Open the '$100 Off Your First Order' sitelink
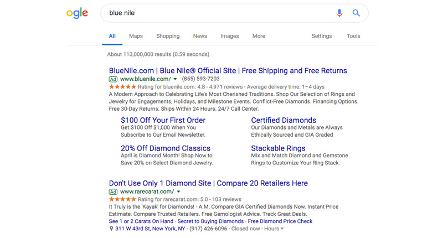 (x=163, y=120)
